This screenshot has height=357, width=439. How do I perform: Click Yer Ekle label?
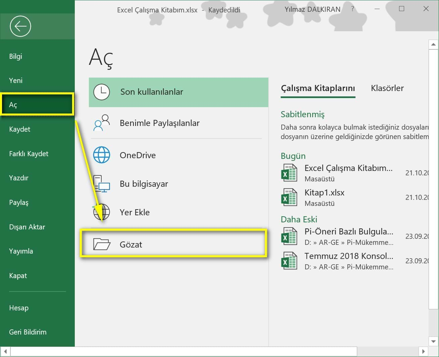[x=135, y=212]
